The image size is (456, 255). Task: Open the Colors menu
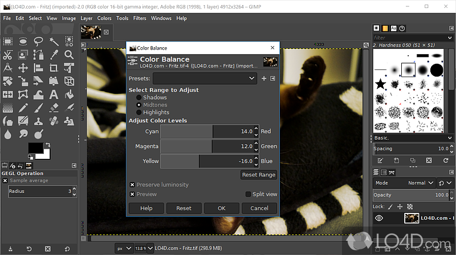tap(104, 18)
